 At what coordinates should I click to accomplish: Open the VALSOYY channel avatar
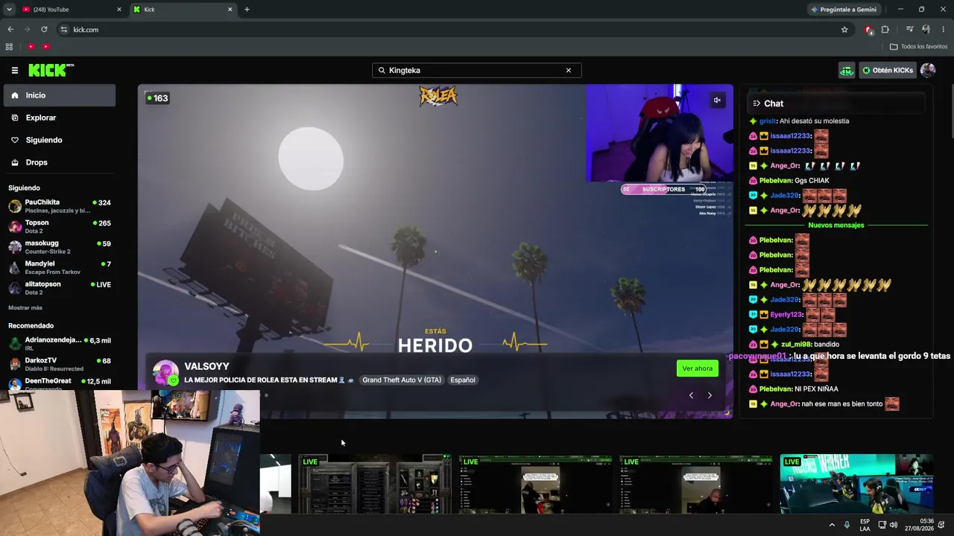coord(165,373)
